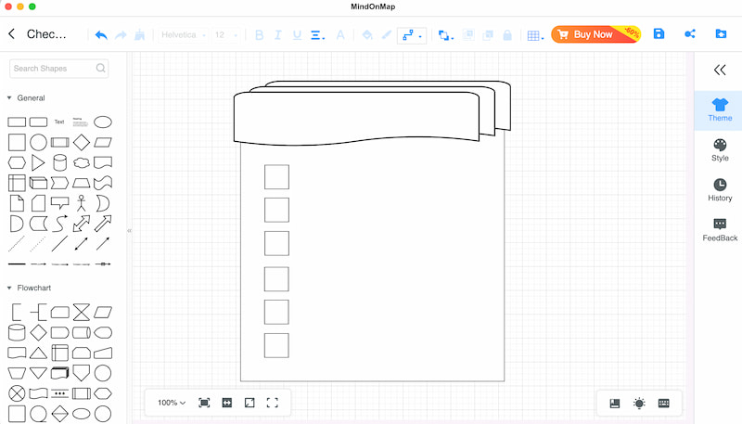Viewport: 742px width, 424px height.
Task: Select the cube shape in General
Action: tap(38, 183)
